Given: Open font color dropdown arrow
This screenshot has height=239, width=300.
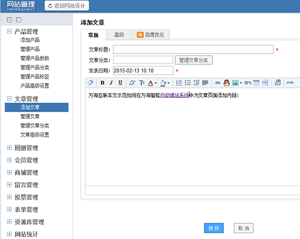Looking at the screenshot, I should (155, 83).
